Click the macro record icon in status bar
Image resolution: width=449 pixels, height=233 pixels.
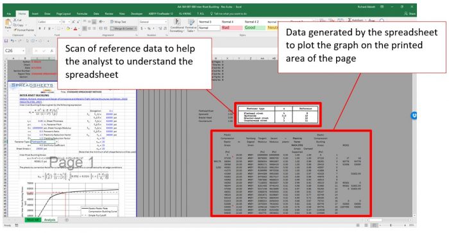coord(16,225)
